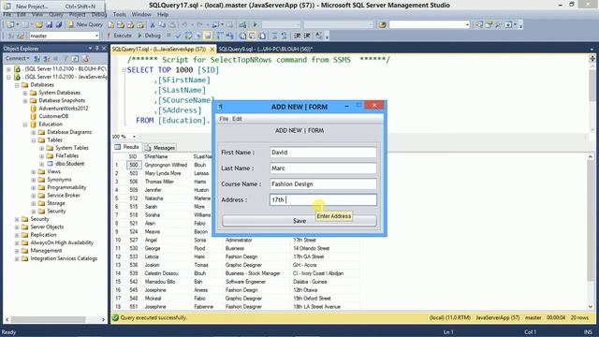Switch output to Results to File
The width and height of the screenshot is (599, 337).
click(x=262, y=36)
